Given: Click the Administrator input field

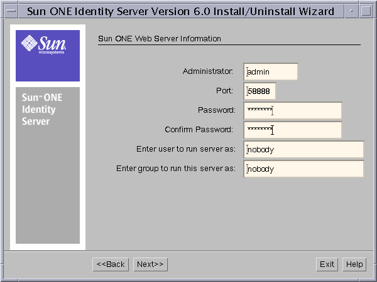Looking at the screenshot, I should 270,71.
